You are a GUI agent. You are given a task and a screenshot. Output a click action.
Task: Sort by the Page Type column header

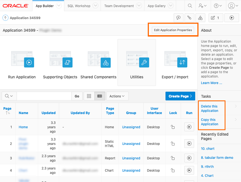tap(110, 111)
